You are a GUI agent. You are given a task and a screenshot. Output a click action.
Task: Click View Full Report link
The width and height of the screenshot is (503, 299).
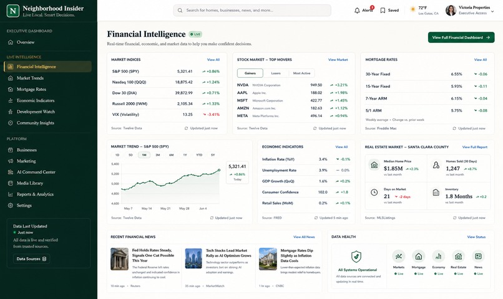[474, 147]
